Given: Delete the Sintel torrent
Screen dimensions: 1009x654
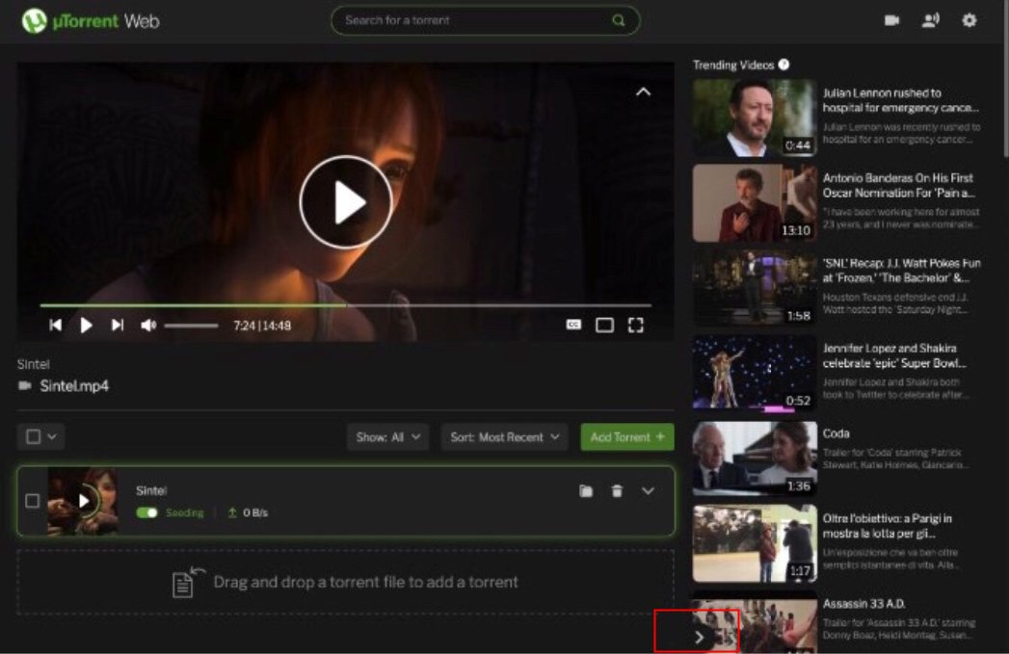Looking at the screenshot, I should coord(617,491).
